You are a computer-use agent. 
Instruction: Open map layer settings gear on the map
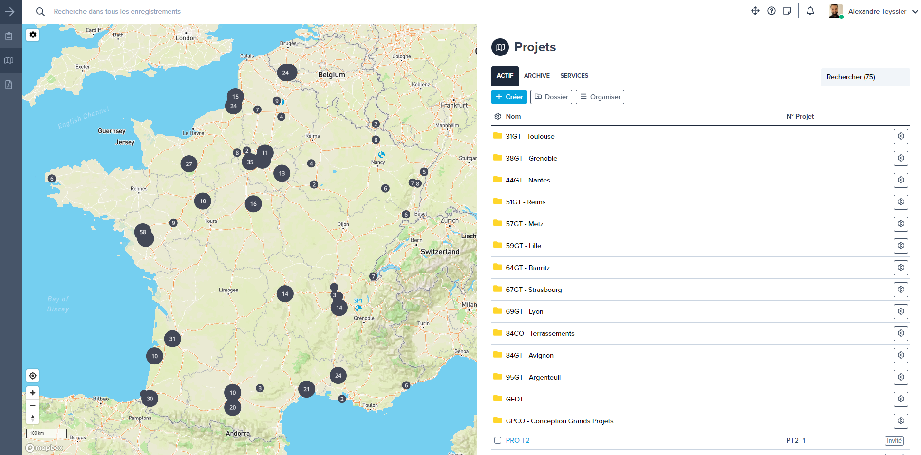point(32,35)
